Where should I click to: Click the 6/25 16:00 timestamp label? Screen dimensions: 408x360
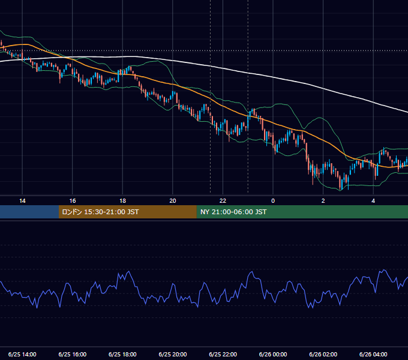(x=73, y=354)
